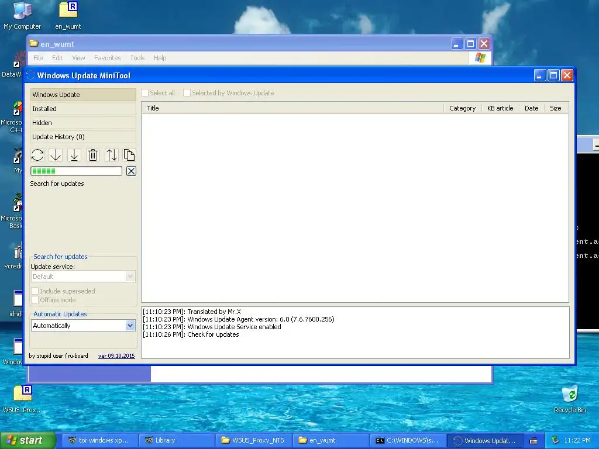The image size is (599, 449).
Task: Click the copy to clipboard icon
Action: pyautogui.click(x=129, y=155)
